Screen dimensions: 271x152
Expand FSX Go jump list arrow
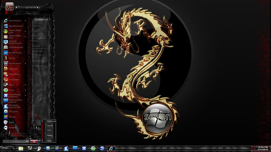[25, 90]
